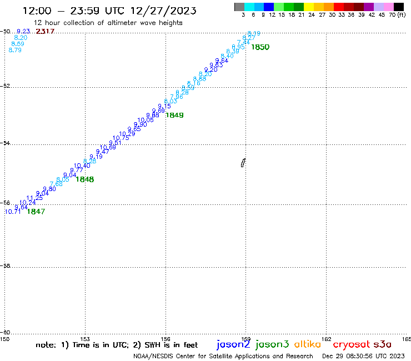The height and width of the screenshot is (361, 411).
Task: Click the -52 latitude axis label
Action: tap(5, 86)
